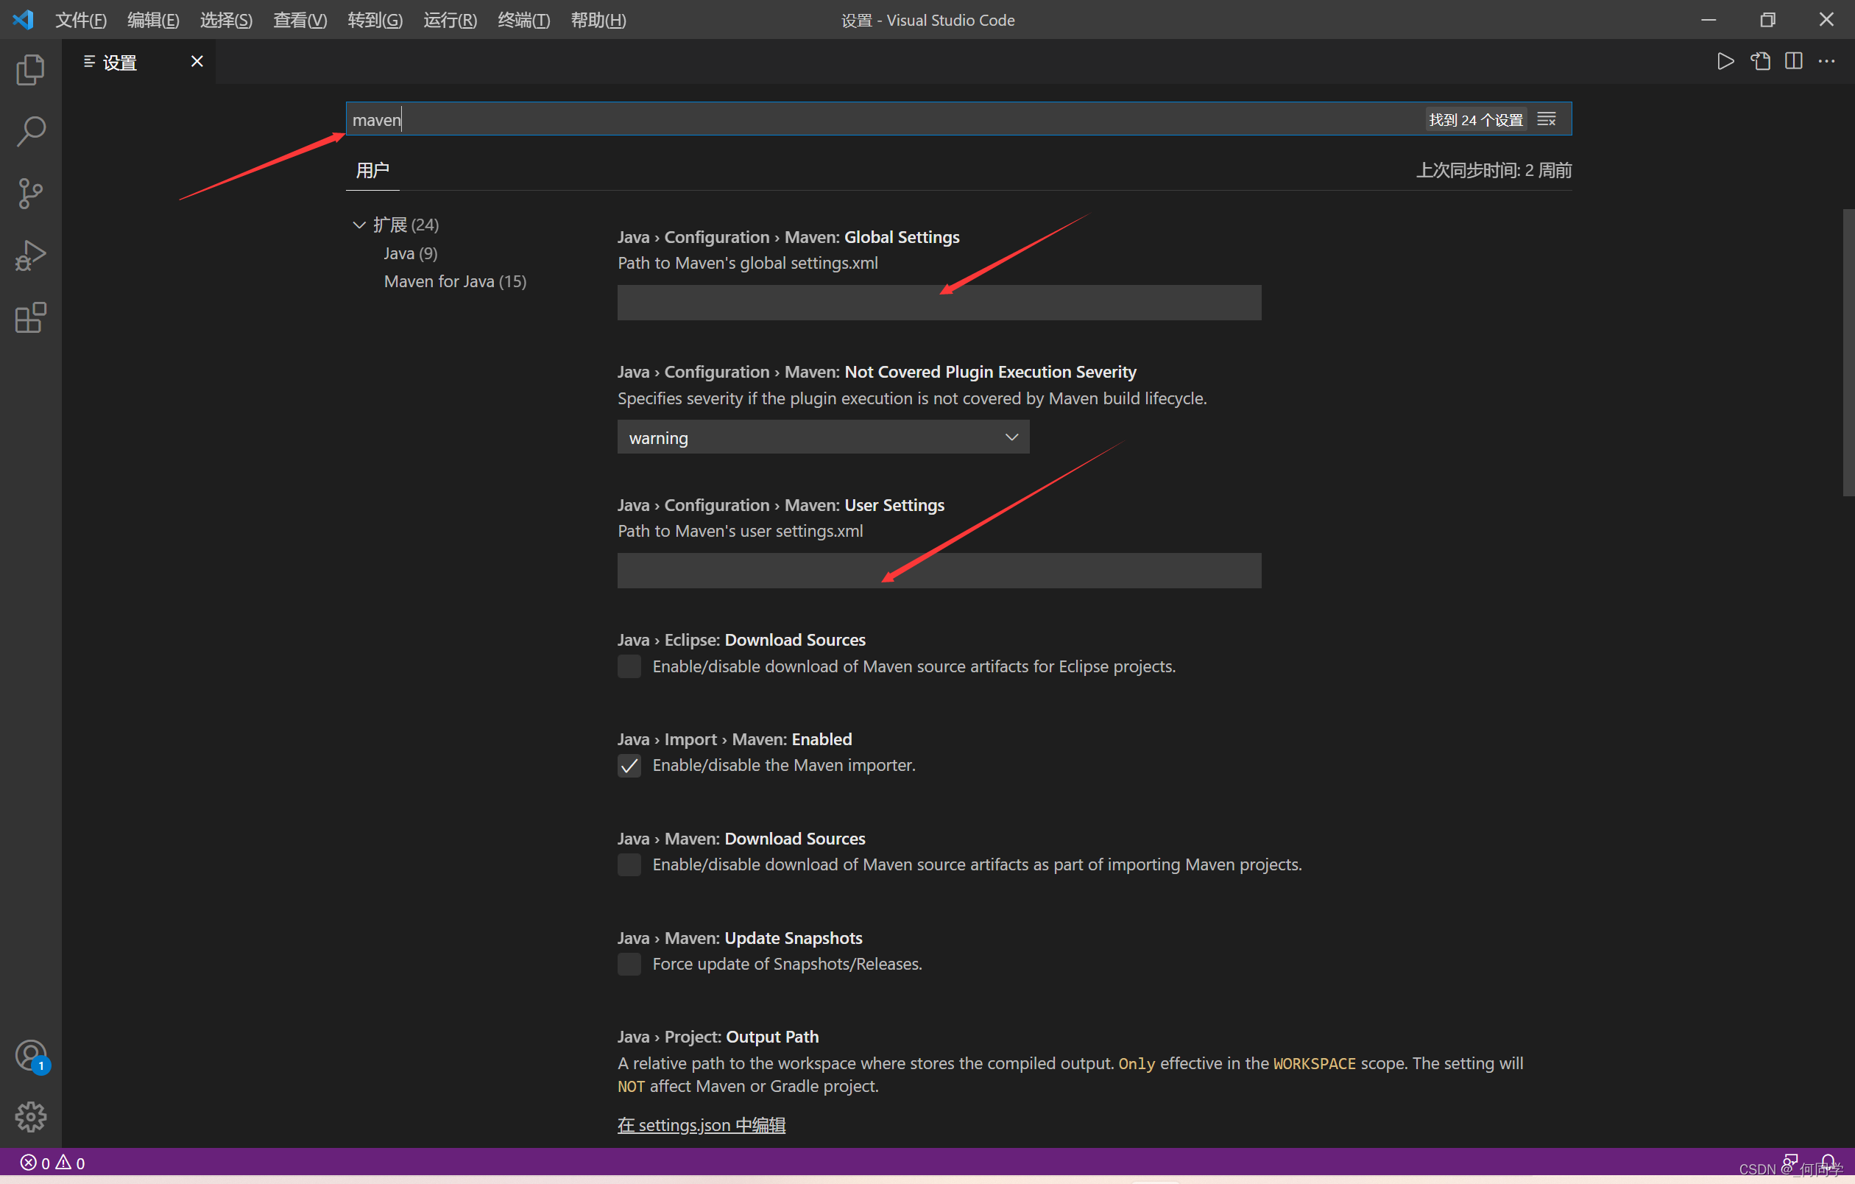Open the Extensions view
This screenshot has height=1184, width=1855.
30,317
